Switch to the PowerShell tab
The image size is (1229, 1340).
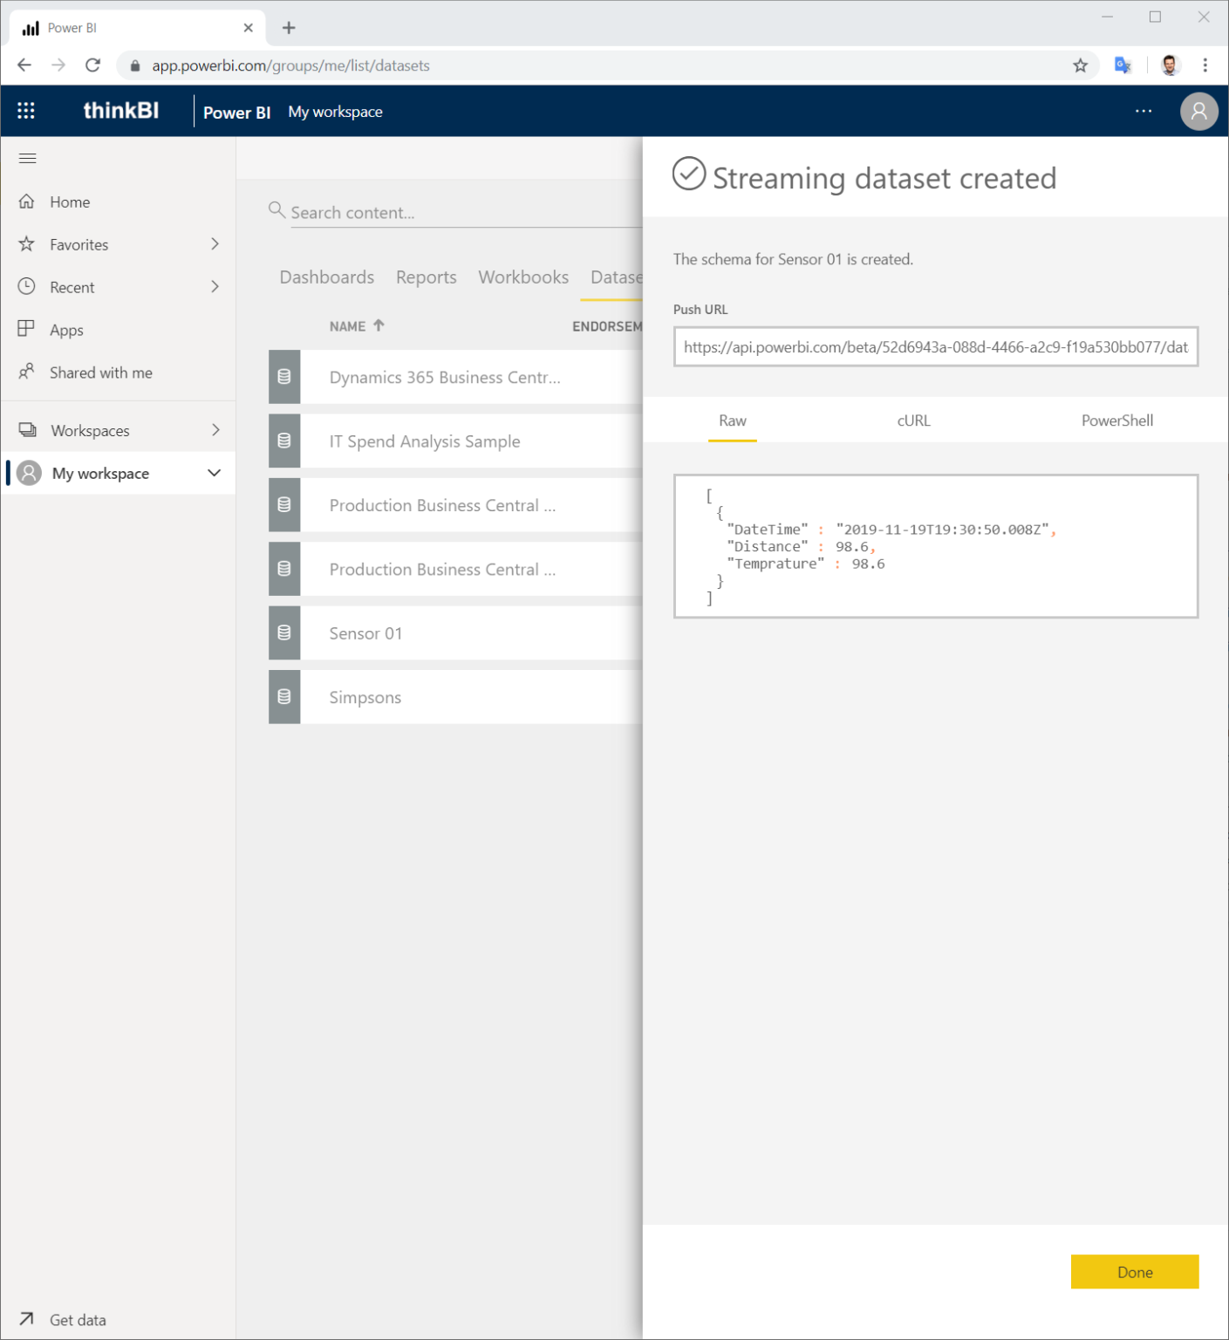[1116, 420]
